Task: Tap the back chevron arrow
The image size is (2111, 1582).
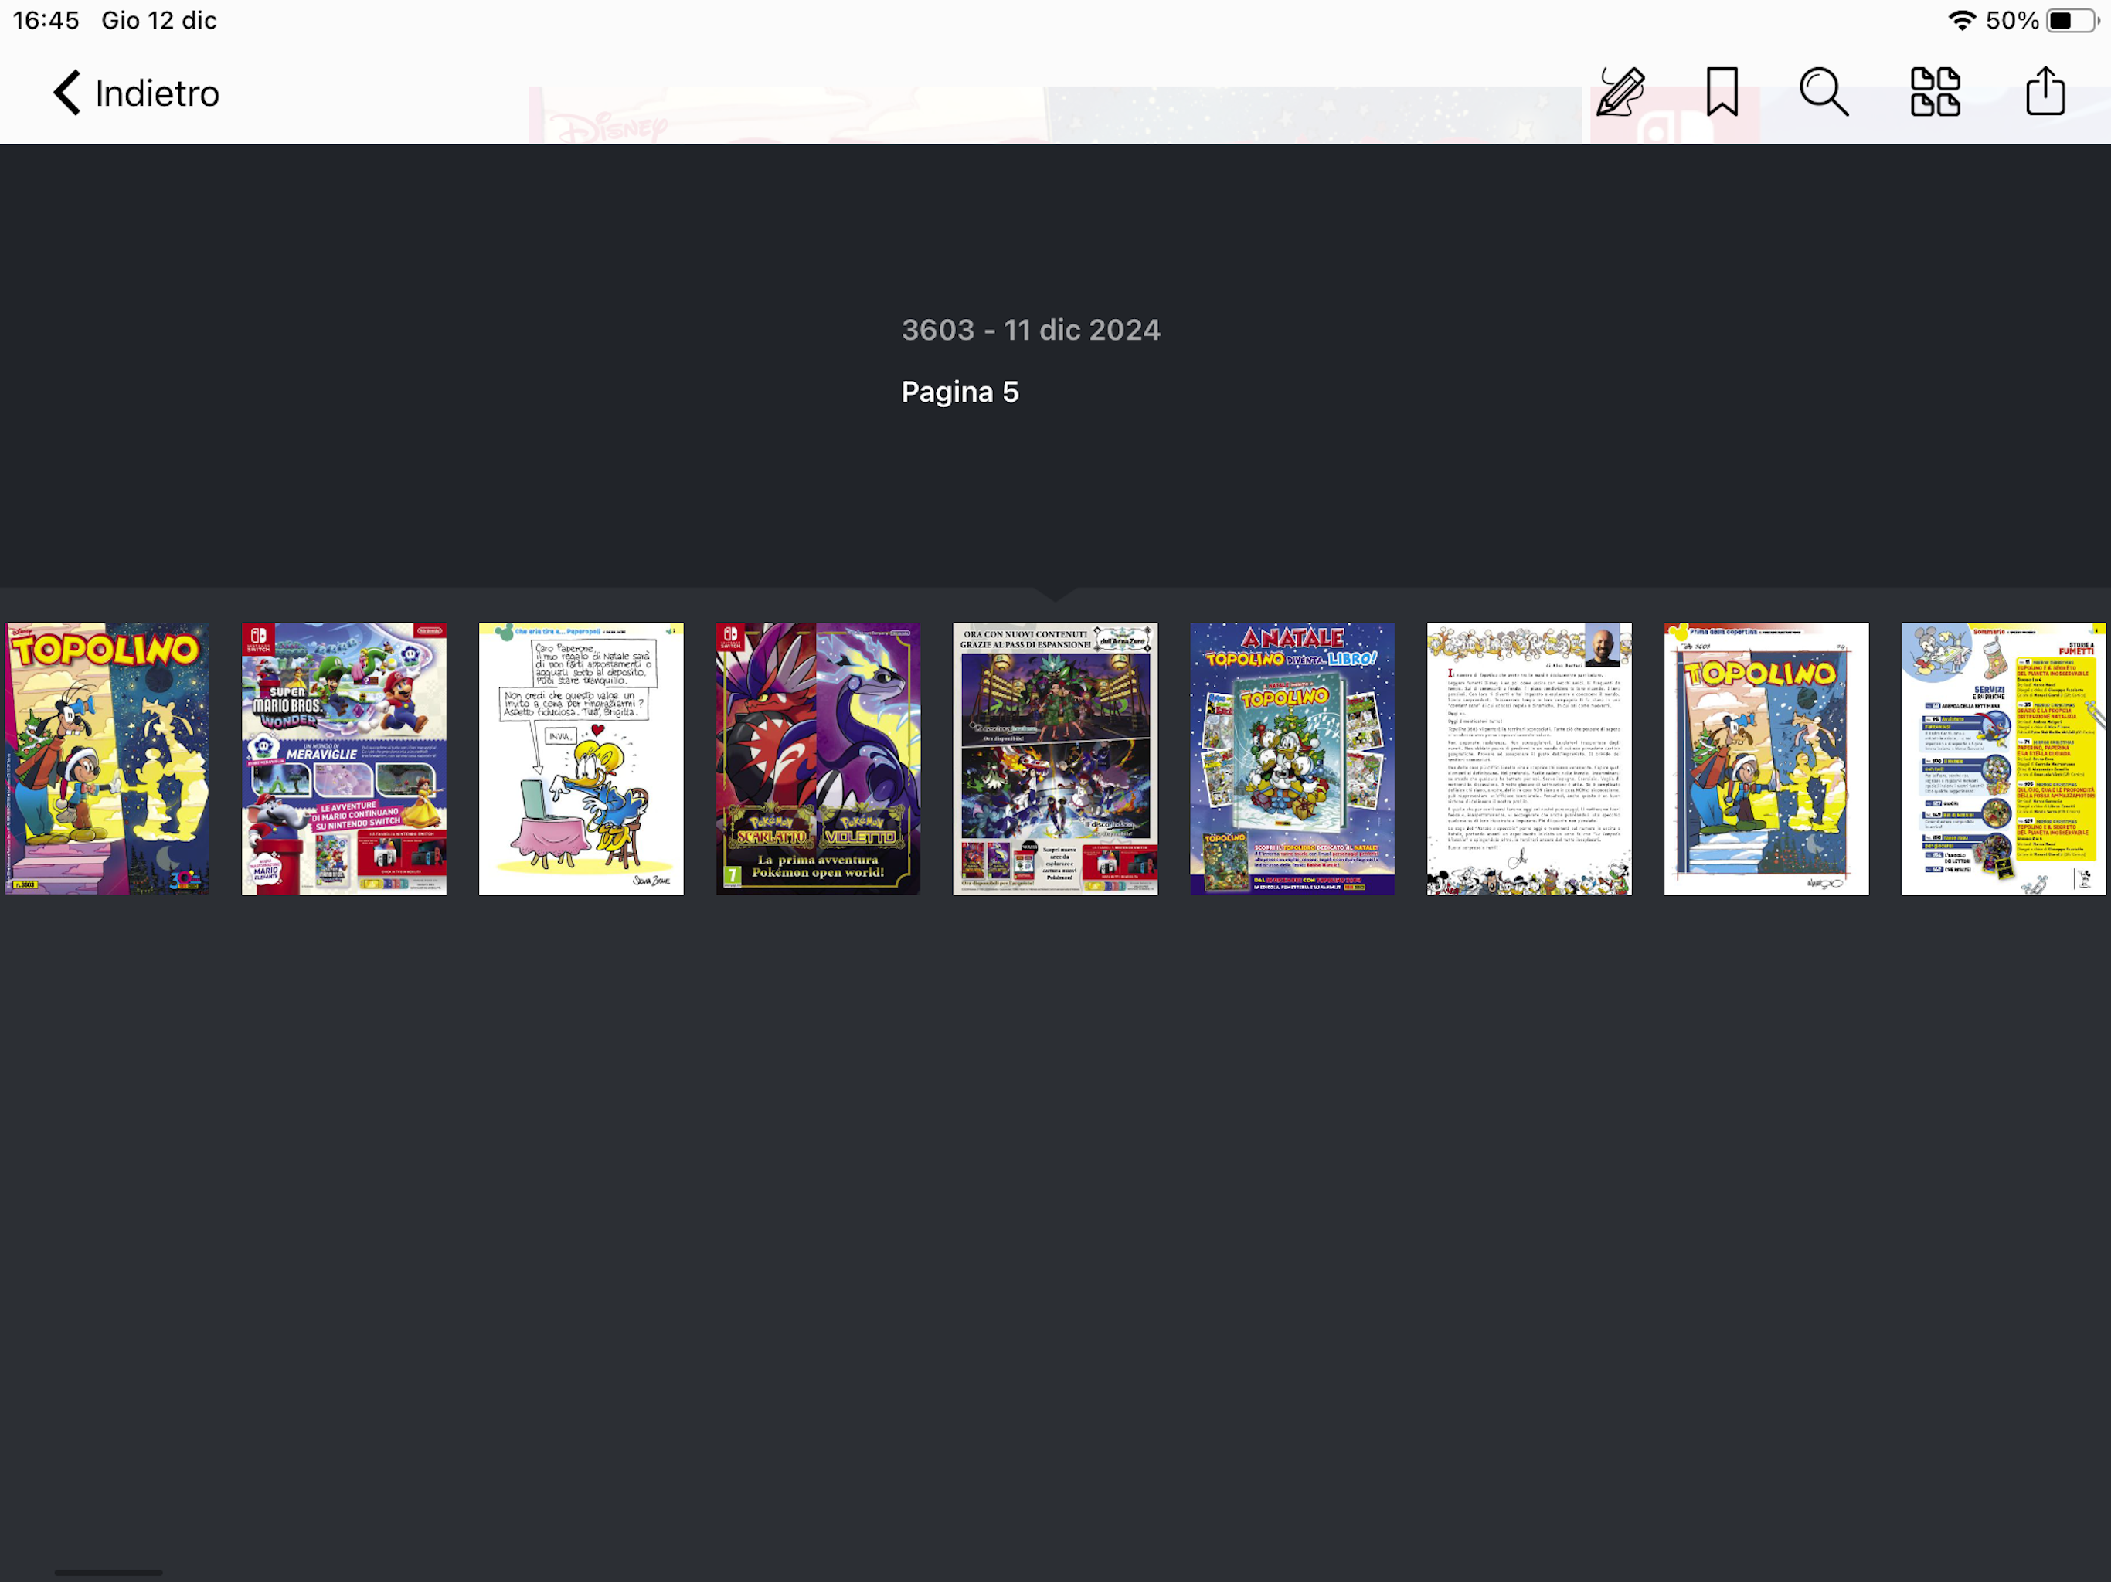Action: click(66, 93)
